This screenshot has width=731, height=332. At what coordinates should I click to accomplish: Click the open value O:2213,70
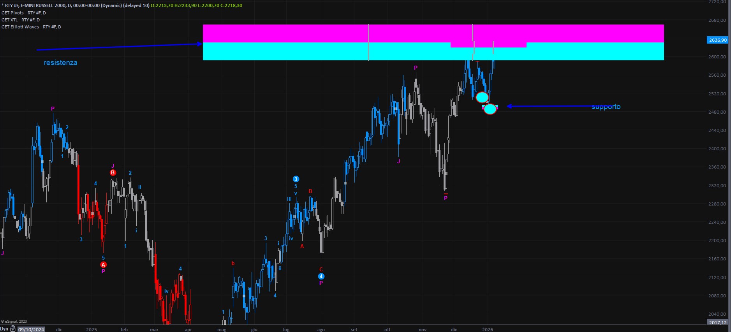point(162,5)
